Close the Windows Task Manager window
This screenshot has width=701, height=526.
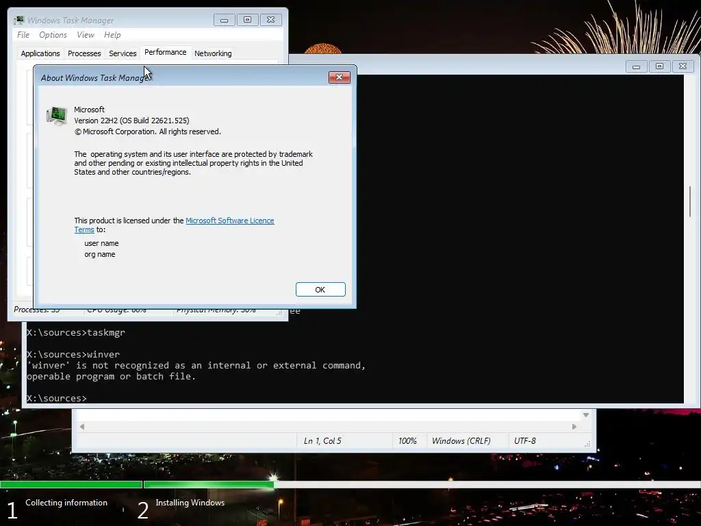(x=271, y=20)
